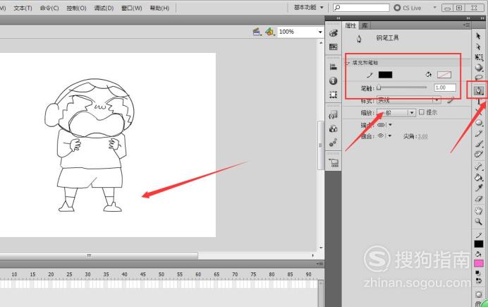Select the Free Transform tool
This screenshot has height=307, width=488.
click(x=479, y=57)
